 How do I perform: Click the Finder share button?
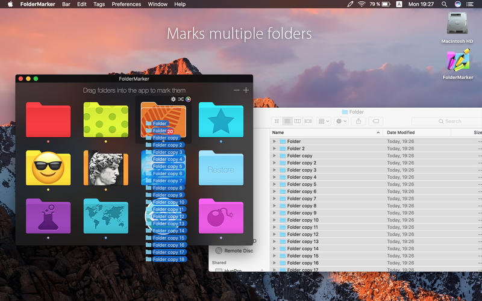pos(358,122)
